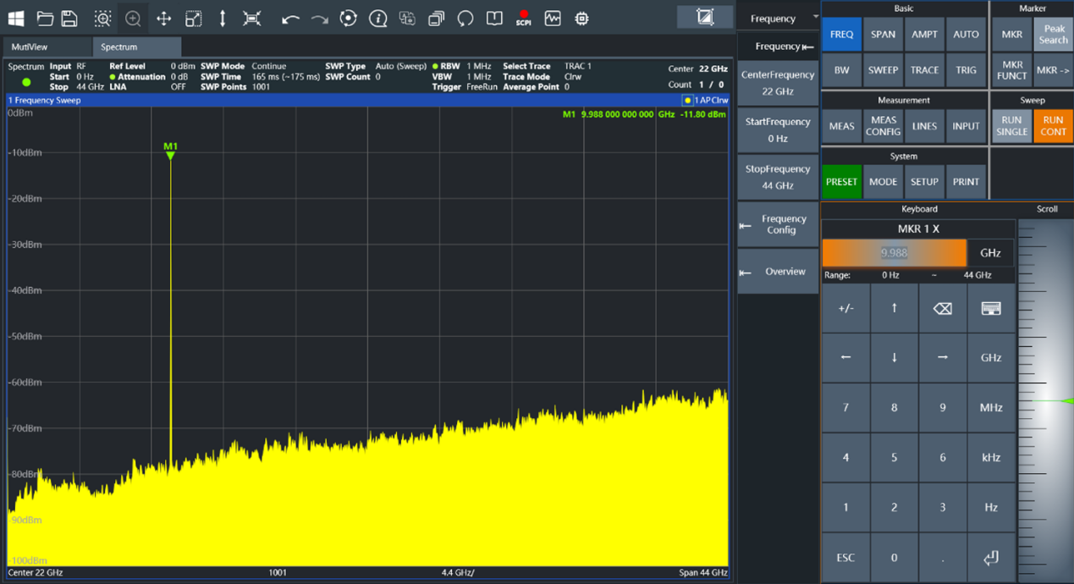Click the MKR -> button
The width and height of the screenshot is (1074, 584).
click(x=1053, y=70)
